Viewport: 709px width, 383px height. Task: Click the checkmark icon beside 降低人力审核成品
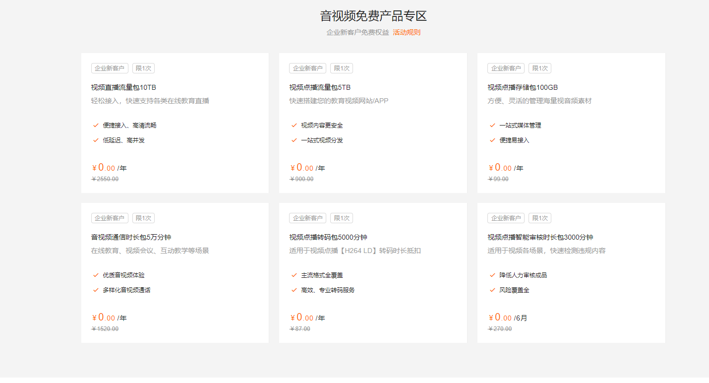[492, 275]
